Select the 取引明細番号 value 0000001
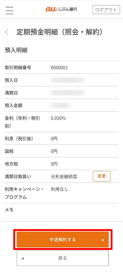The height and width of the screenshot is (275, 123). pos(59,68)
